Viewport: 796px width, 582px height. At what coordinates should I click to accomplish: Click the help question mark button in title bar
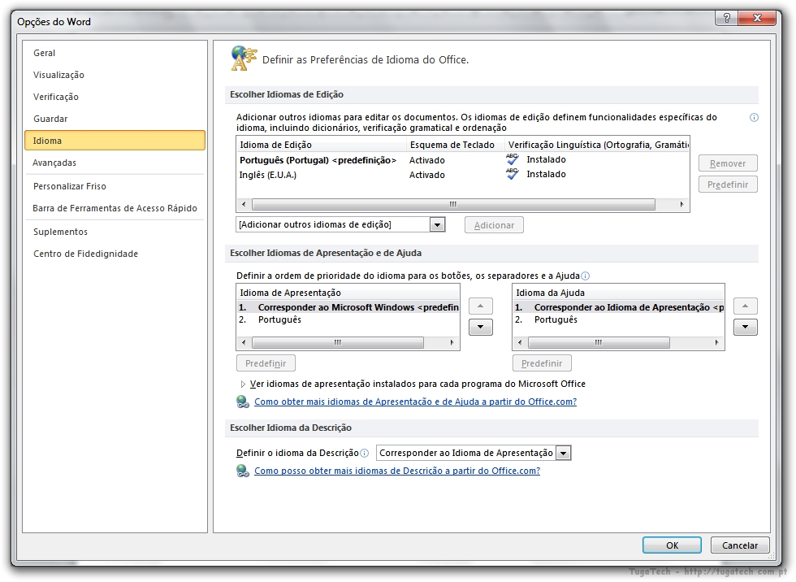coord(726,18)
